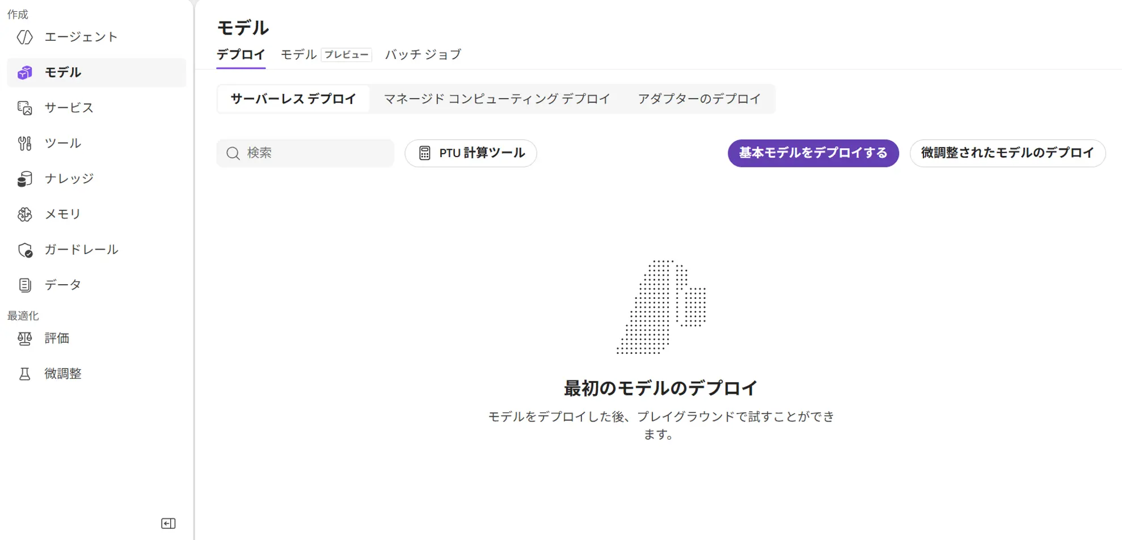Screen dimensions: 1122x540
Task: Click the 微調整 flask icon
Action: 25,374
